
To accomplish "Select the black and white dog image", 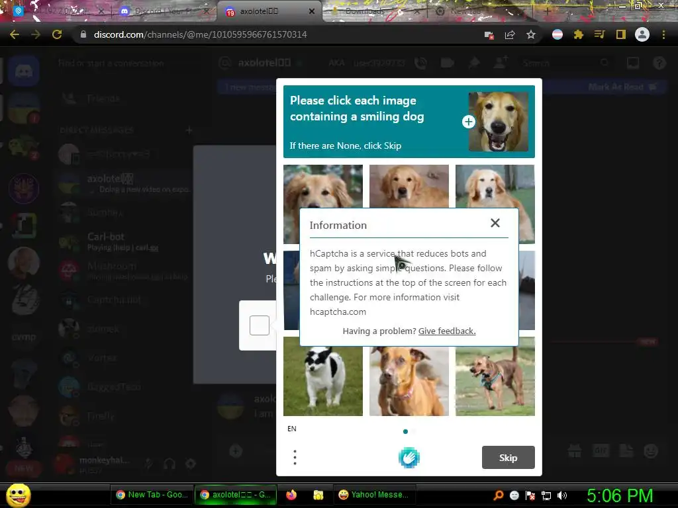I will (x=323, y=381).
